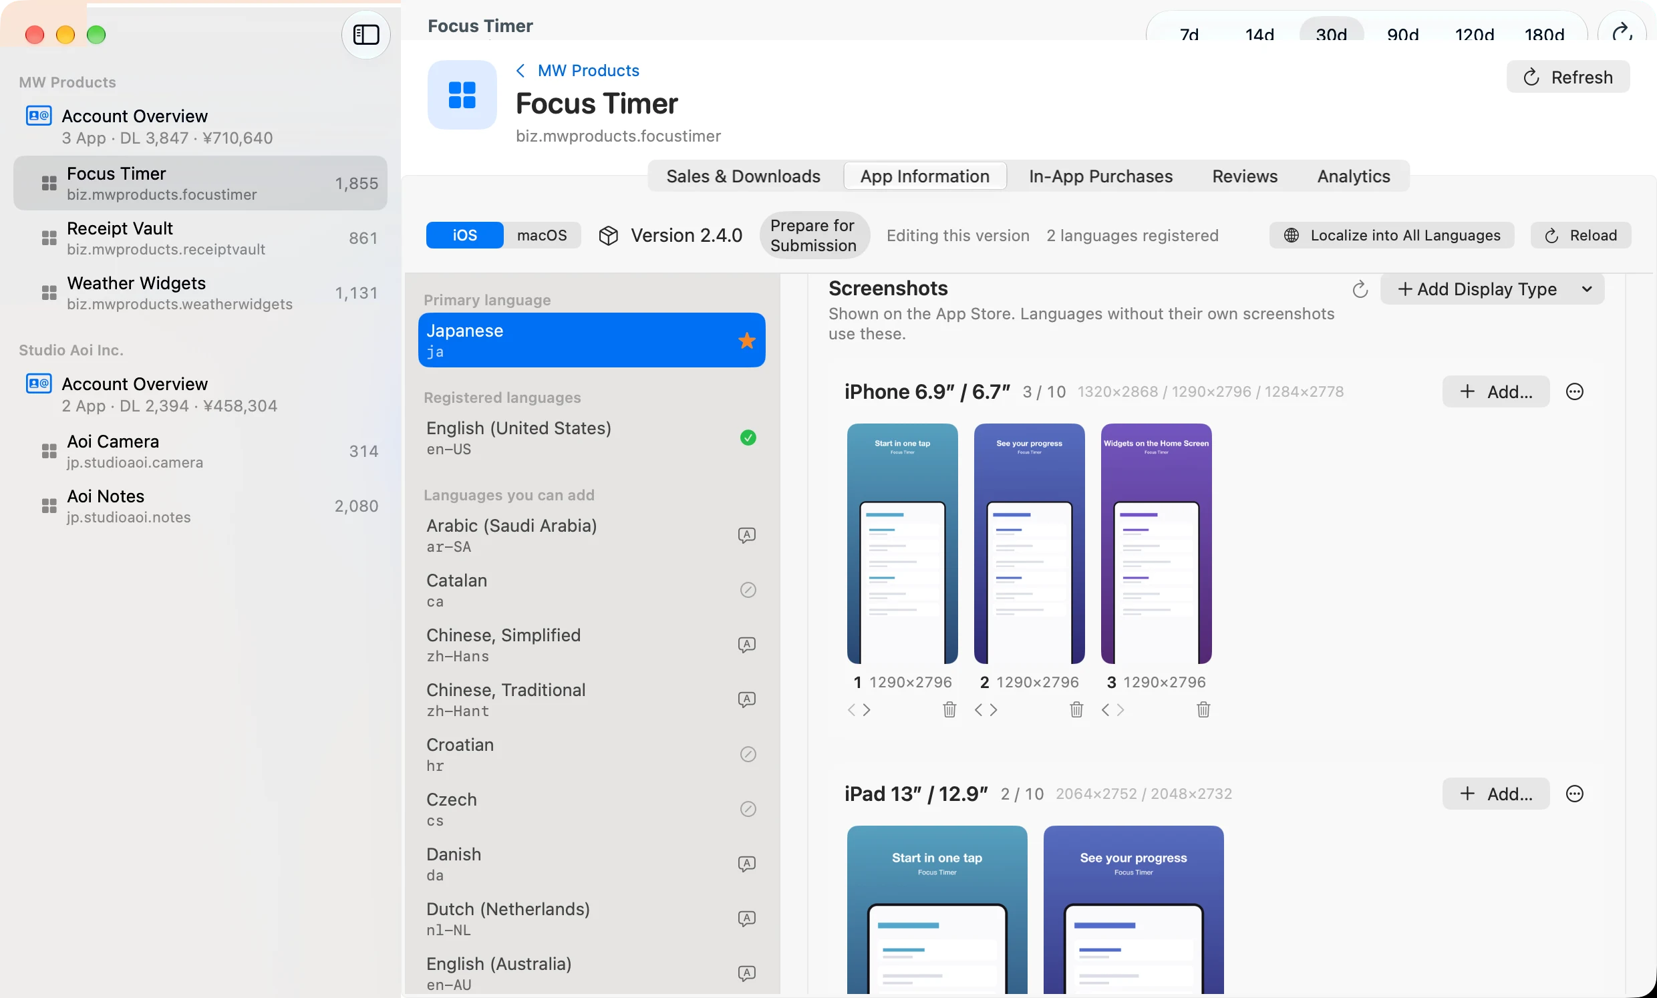Open the App Information tab

coord(925,176)
